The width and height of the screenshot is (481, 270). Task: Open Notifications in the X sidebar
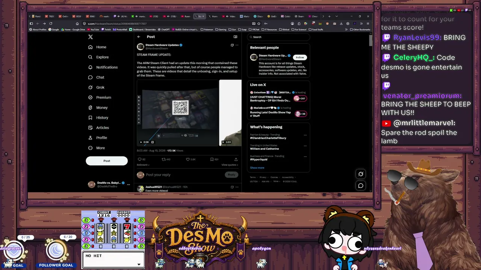tap(103, 67)
